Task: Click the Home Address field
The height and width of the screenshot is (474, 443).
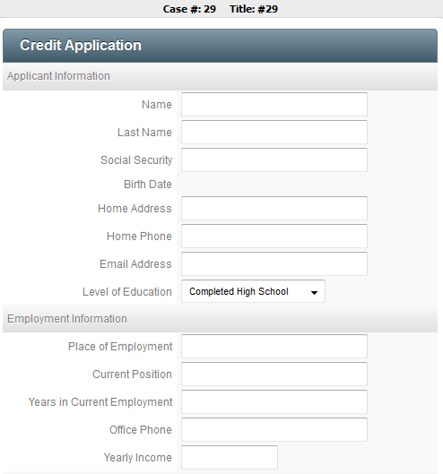Action: pyautogui.click(x=274, y=208)
